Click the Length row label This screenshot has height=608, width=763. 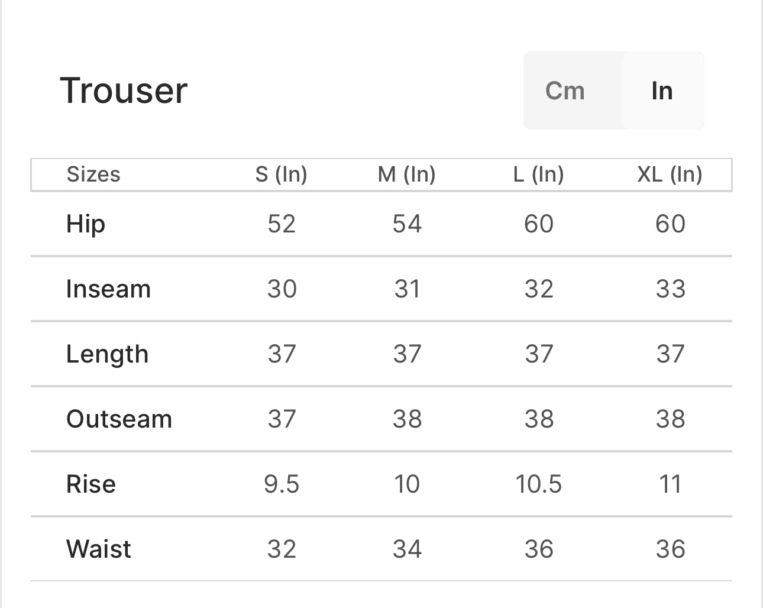(x=107, y=354)
